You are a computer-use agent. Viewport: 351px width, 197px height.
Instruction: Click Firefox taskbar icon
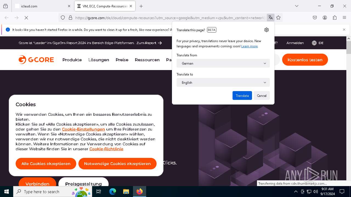140,192
